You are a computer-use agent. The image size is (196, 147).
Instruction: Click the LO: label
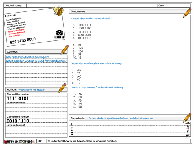[40, 141]
